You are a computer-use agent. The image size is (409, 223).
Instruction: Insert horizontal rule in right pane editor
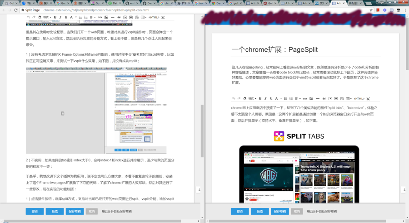click(x=318, y=98)
